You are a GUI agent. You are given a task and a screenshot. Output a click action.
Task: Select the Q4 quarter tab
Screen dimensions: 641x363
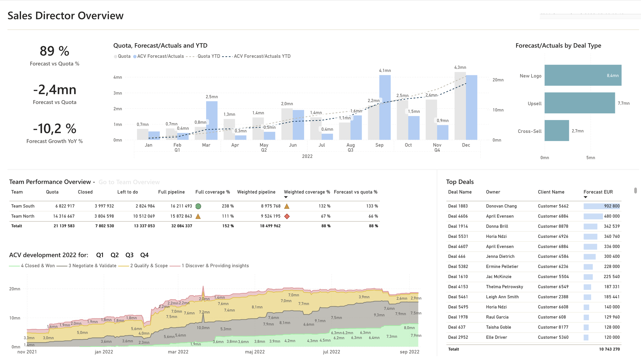(x=144, y=255)
